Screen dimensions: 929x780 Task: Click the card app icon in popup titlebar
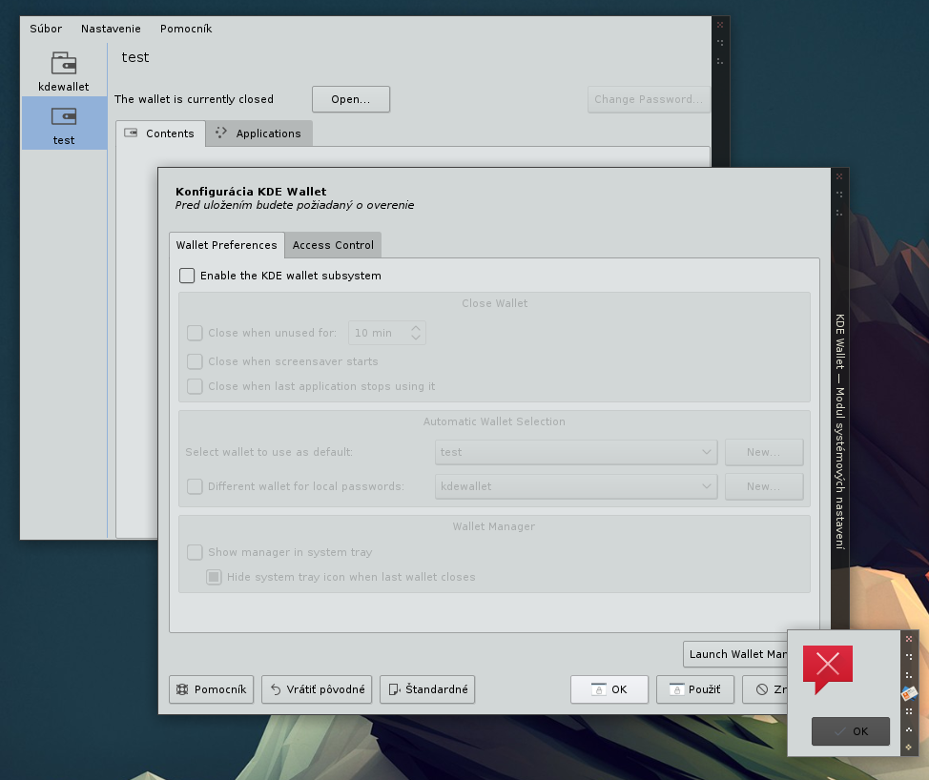(x=909, y=692)
